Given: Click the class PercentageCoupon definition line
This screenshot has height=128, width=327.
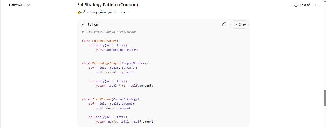Looking at the screenshot, I should point(116,63).
